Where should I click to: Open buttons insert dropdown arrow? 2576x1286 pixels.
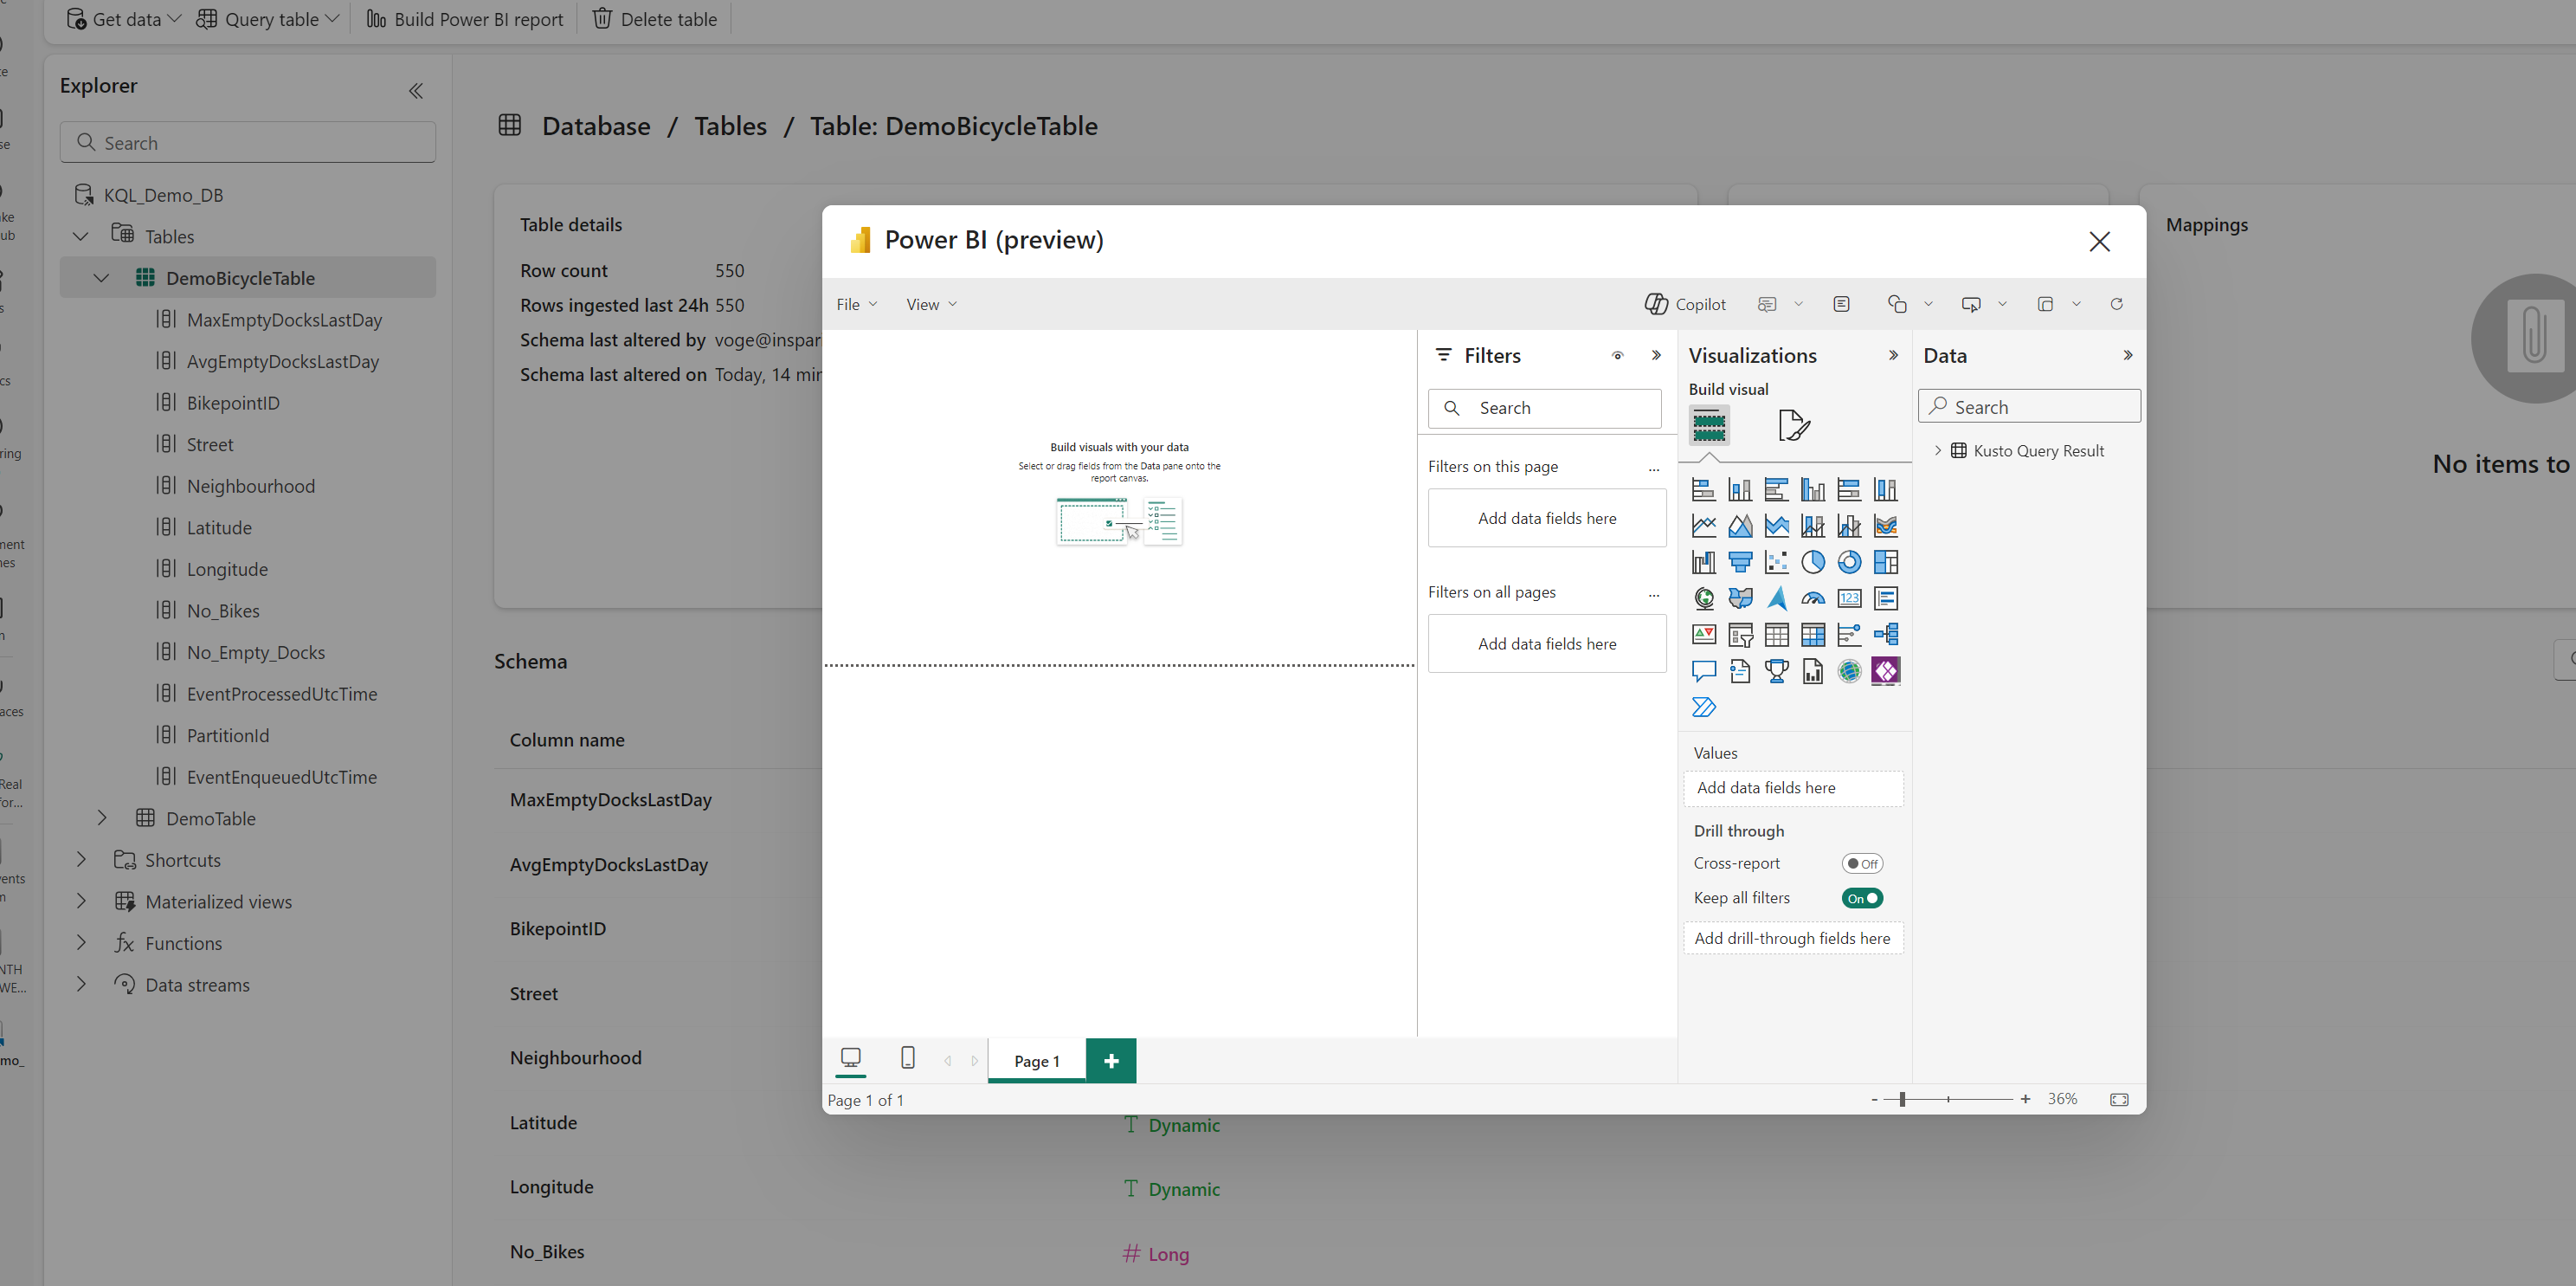[2002, 304]
